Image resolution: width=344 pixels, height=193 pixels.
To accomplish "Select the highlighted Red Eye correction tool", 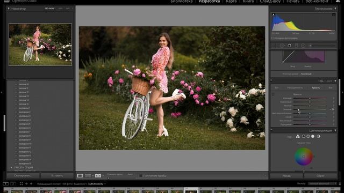I will pyautogui.click(x=289, y=46).
